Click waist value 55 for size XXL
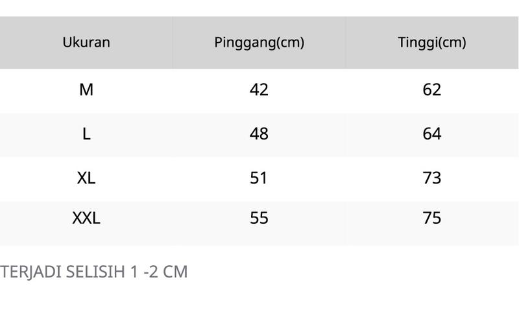 tap(259, 219)
